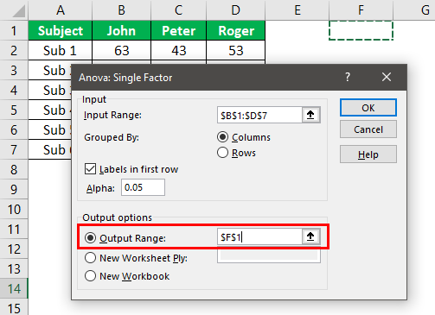This screenshot has height=315, width=435.
Task: Select the New Worksheet Ply option
Action: coord(90,258)
